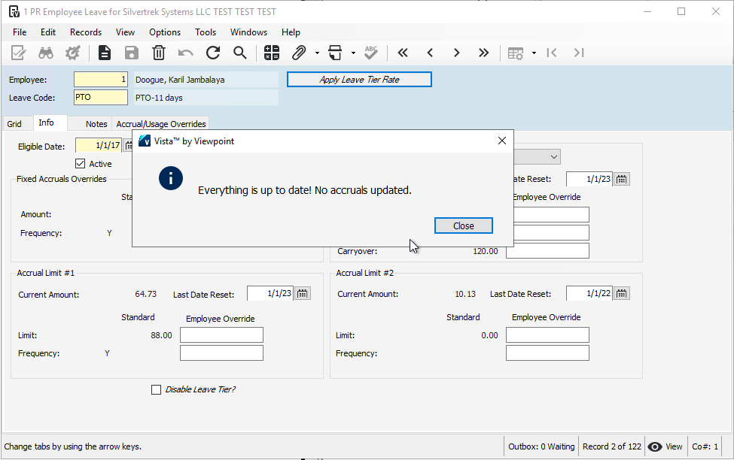734x460 pixels.
Task: Open calendar beside the 1/1/23 top-right date
Action: click(621, 179)
